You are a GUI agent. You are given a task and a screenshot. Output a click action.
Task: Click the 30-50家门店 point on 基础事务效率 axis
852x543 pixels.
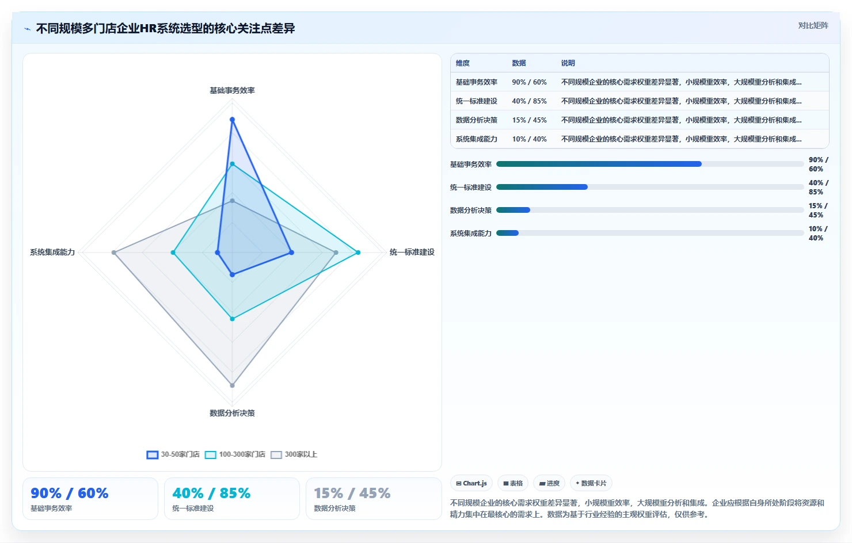[233, 120]
